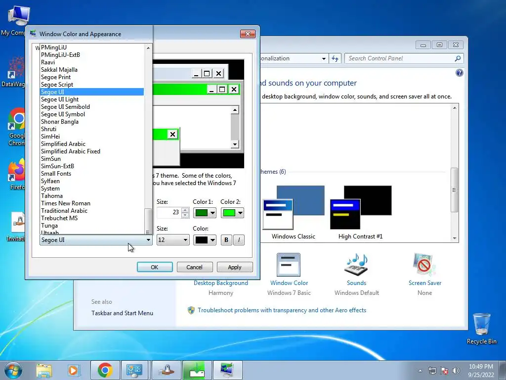Click the help question mark icon

(459, 73)
